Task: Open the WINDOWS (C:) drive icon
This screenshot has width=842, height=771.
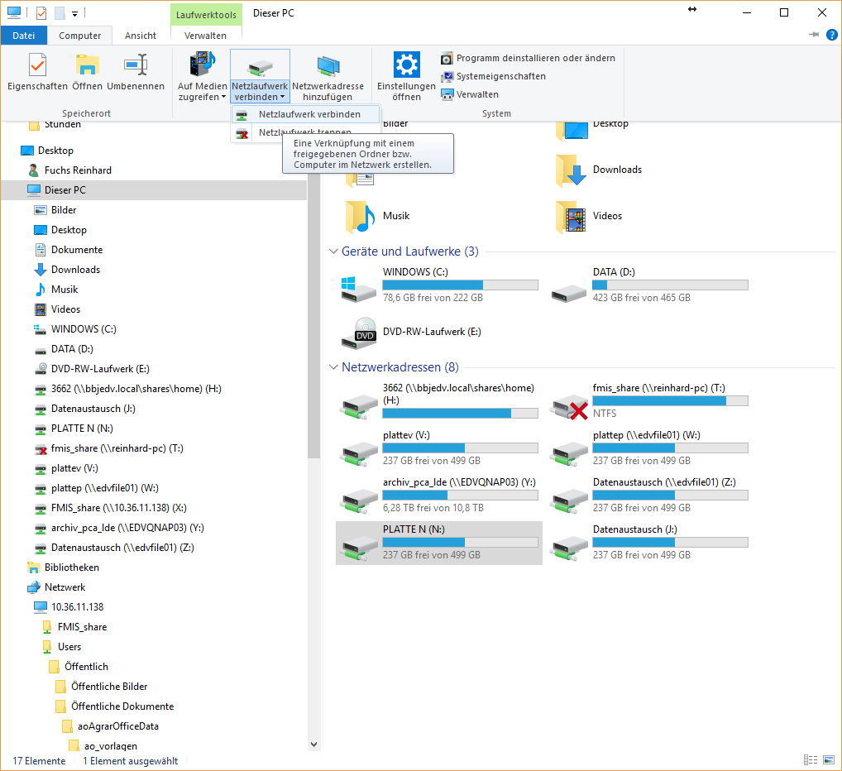Action: point(358,286)
